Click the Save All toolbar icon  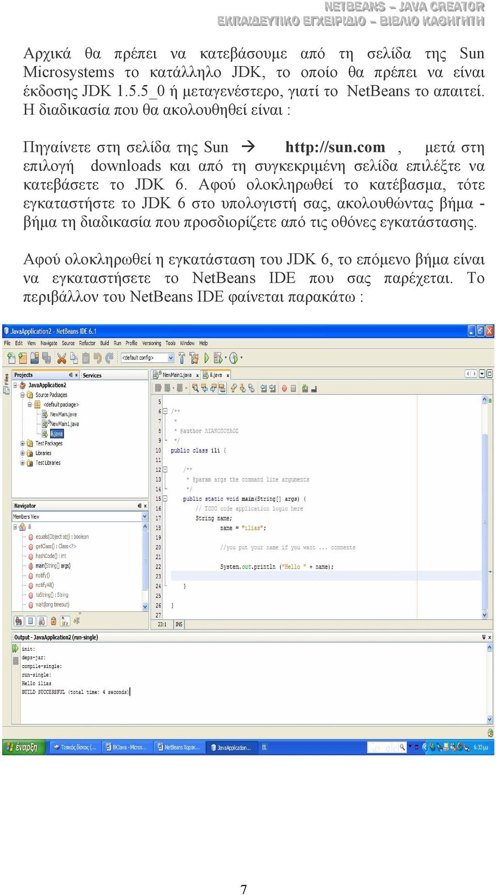(46, 358)
